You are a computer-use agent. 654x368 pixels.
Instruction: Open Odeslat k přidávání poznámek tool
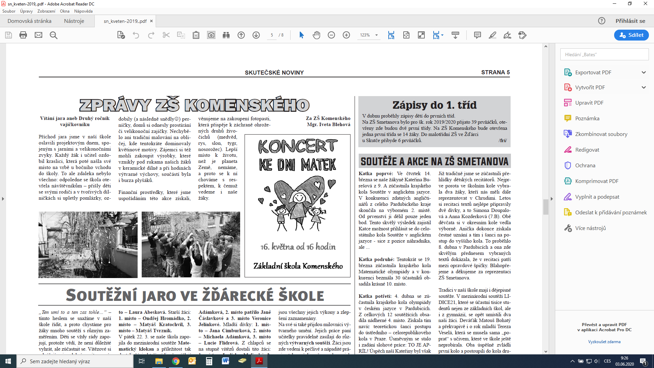coord(611,212)
